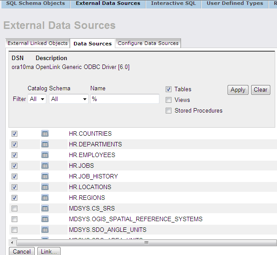Click the Name filter text field
This screenshot has height=255, width=277.
(x=125, y=99)
